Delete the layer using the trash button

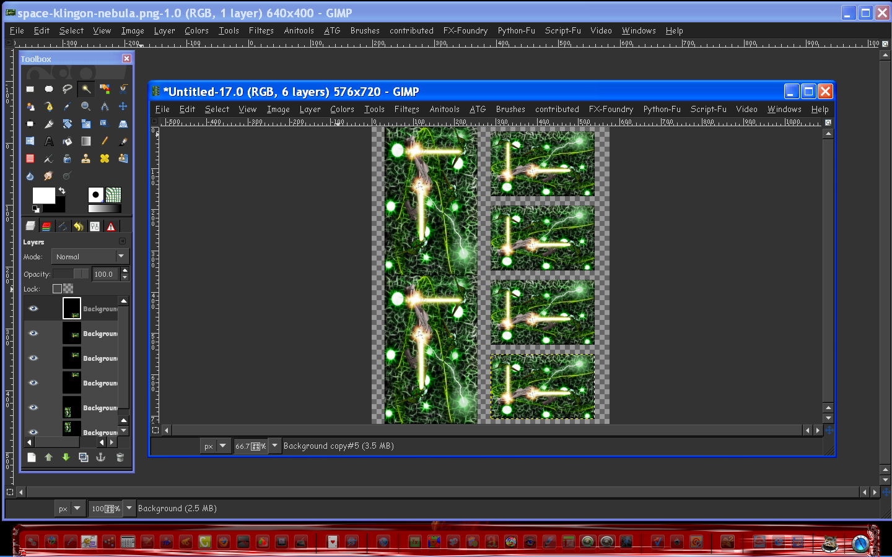pos(120,457)
